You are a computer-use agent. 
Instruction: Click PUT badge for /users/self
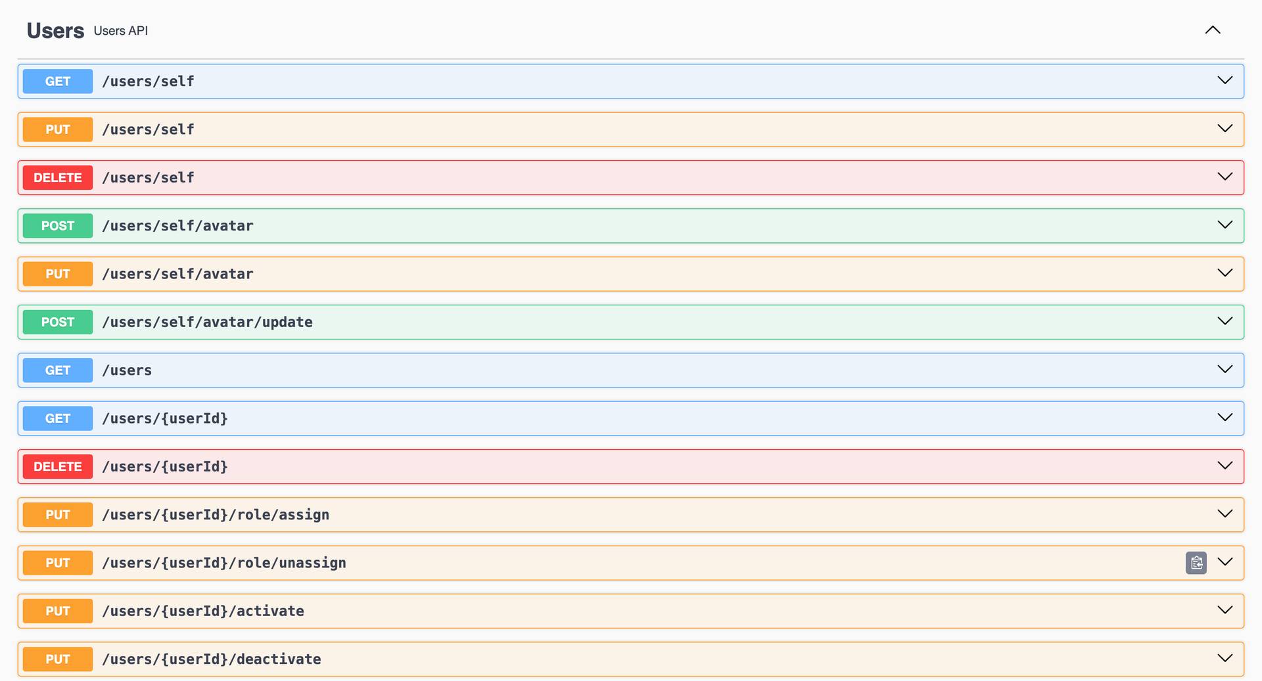click(x=58, y=129)
